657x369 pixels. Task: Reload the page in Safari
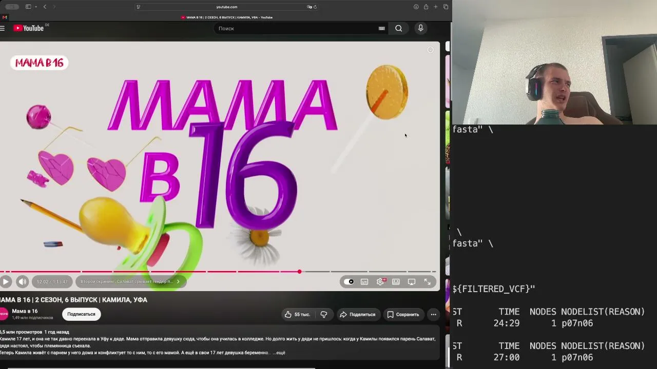(315, 7)
